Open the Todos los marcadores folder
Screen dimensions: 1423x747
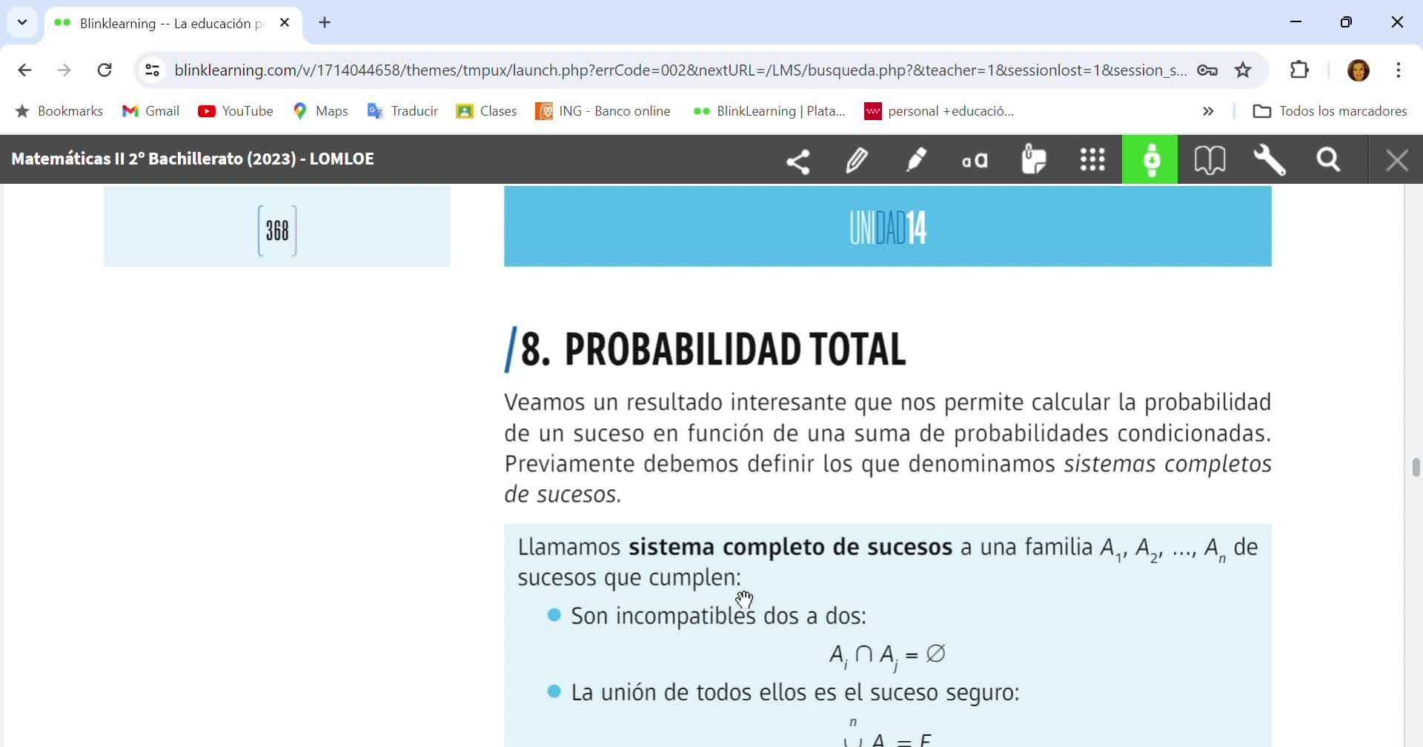pyautogui.click(x=1330, y=111)
